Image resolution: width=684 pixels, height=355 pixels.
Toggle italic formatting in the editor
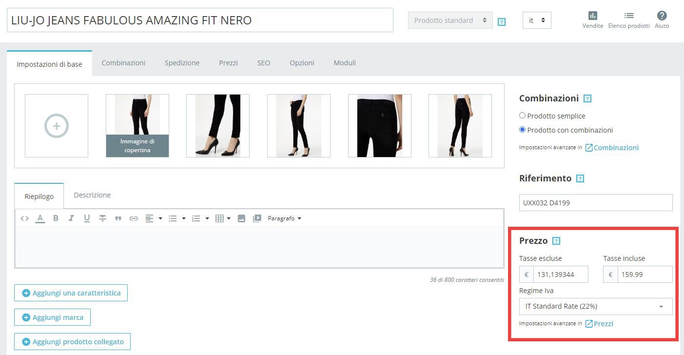71,218
